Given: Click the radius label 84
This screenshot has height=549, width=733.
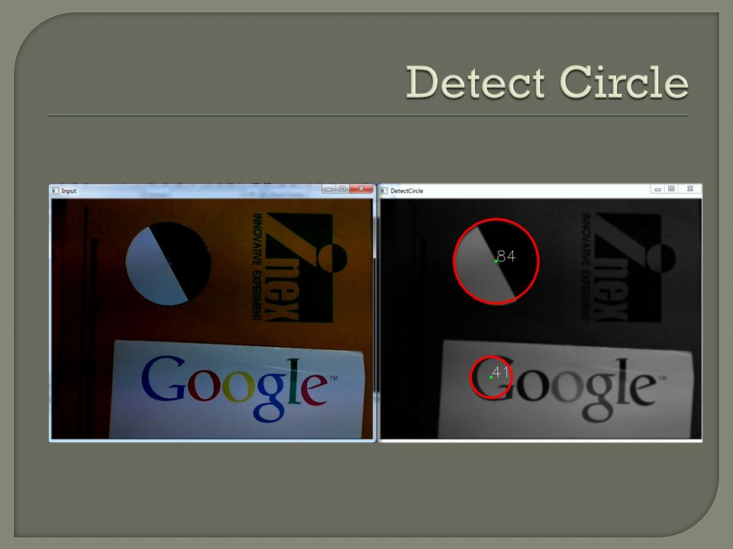Looking at the screenshot, I should (x=506, y=256).
